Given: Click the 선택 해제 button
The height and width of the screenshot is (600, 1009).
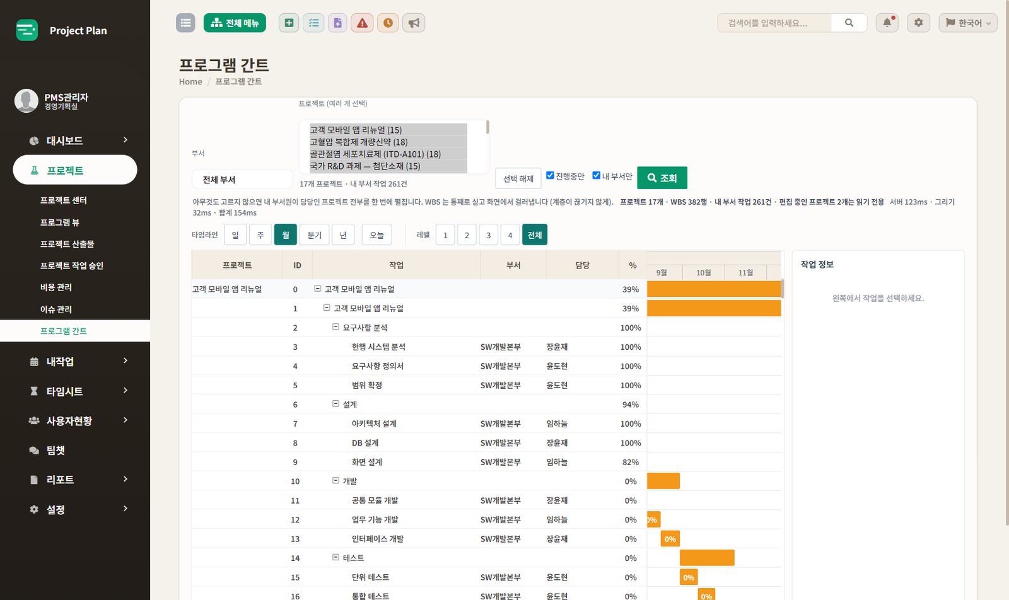Looking at the screenshot, I should [x=518, y=178].
